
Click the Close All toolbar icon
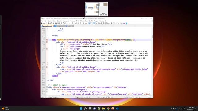tap(54, 23)
